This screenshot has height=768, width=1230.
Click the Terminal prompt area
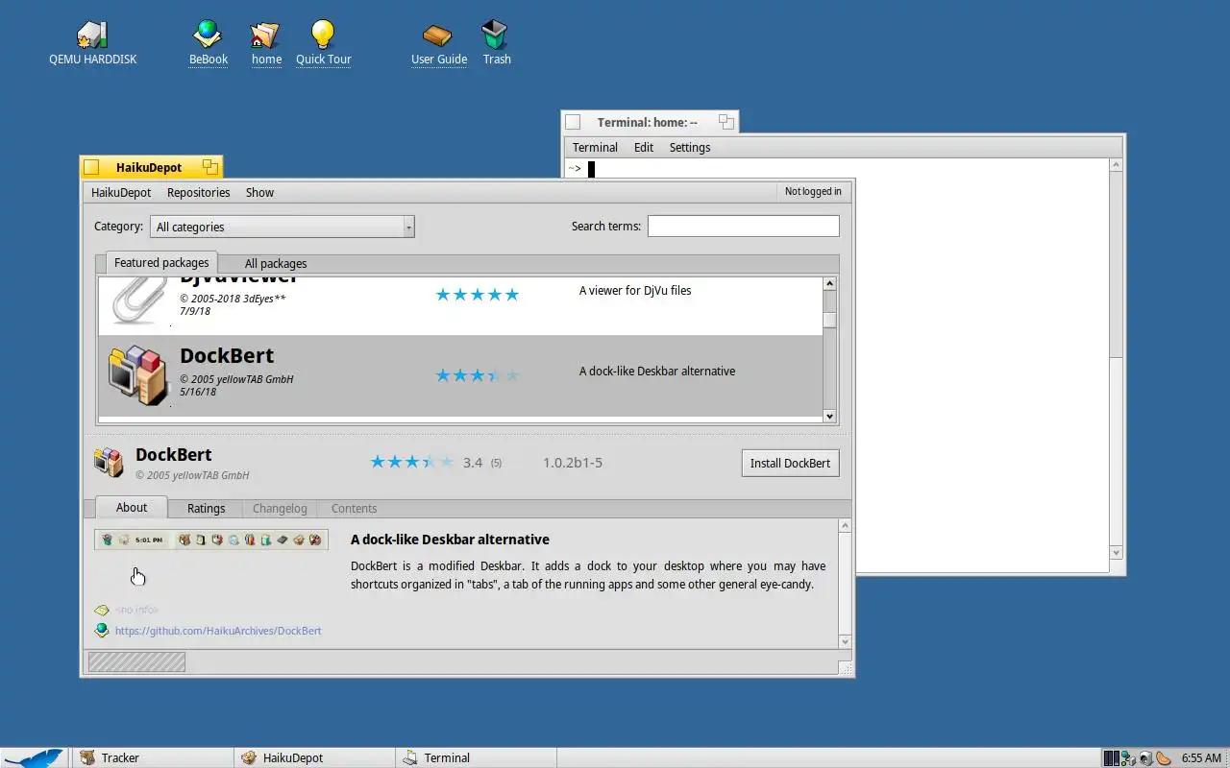[x=837, y=365]
